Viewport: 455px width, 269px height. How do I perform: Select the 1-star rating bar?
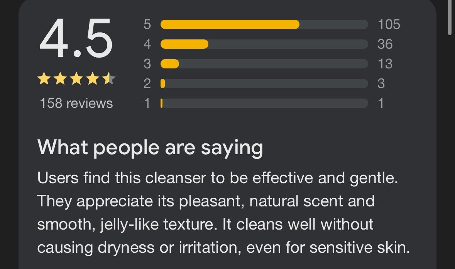(x=264, y=103)
